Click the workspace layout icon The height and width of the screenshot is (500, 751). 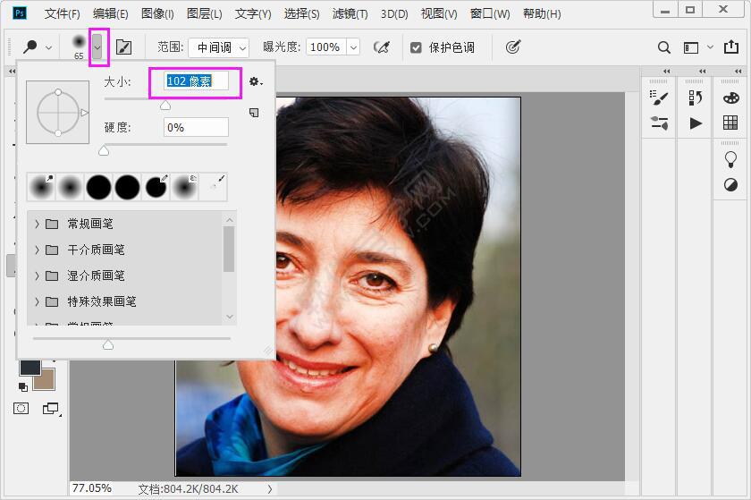click(690, 47)
